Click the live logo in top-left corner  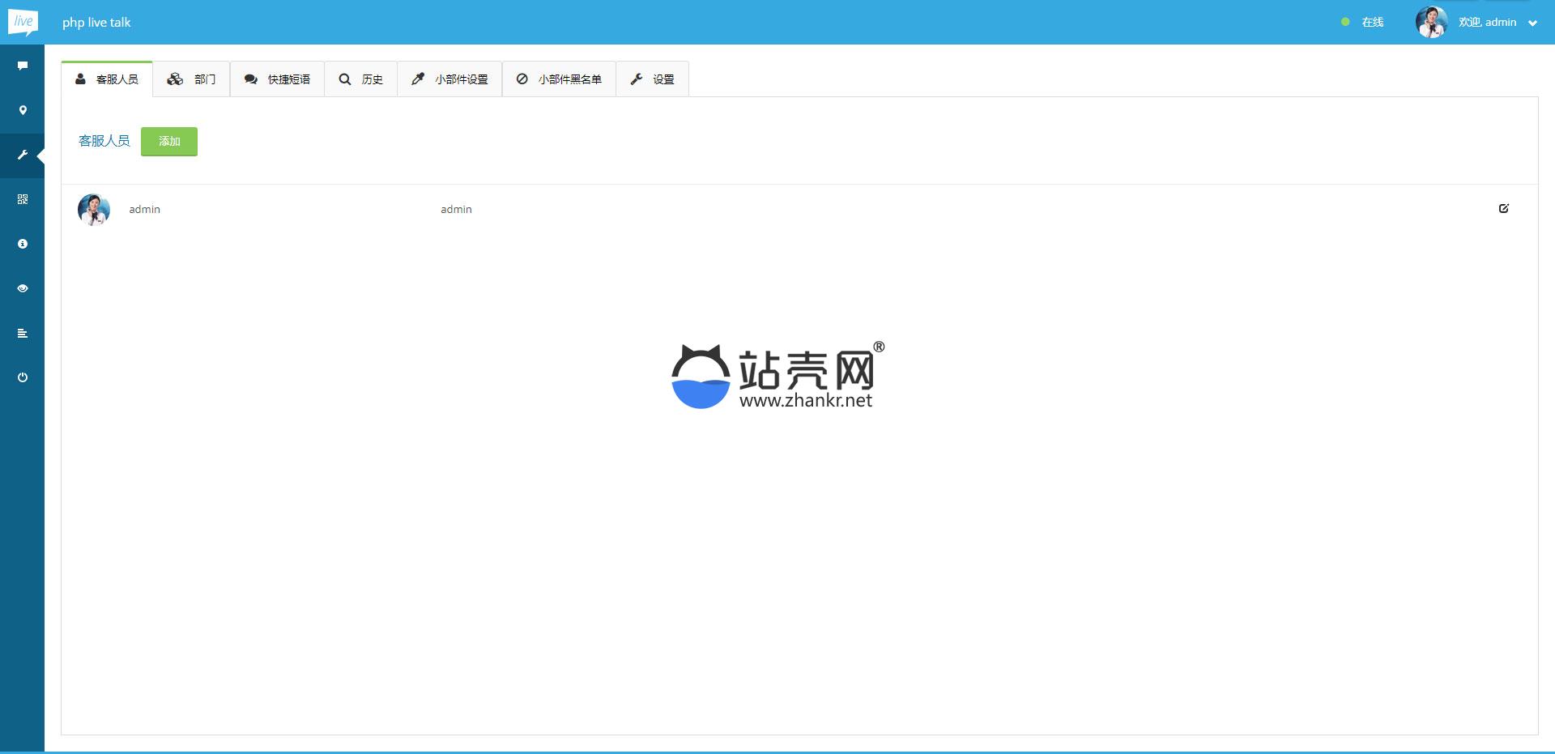coord(23,22)
